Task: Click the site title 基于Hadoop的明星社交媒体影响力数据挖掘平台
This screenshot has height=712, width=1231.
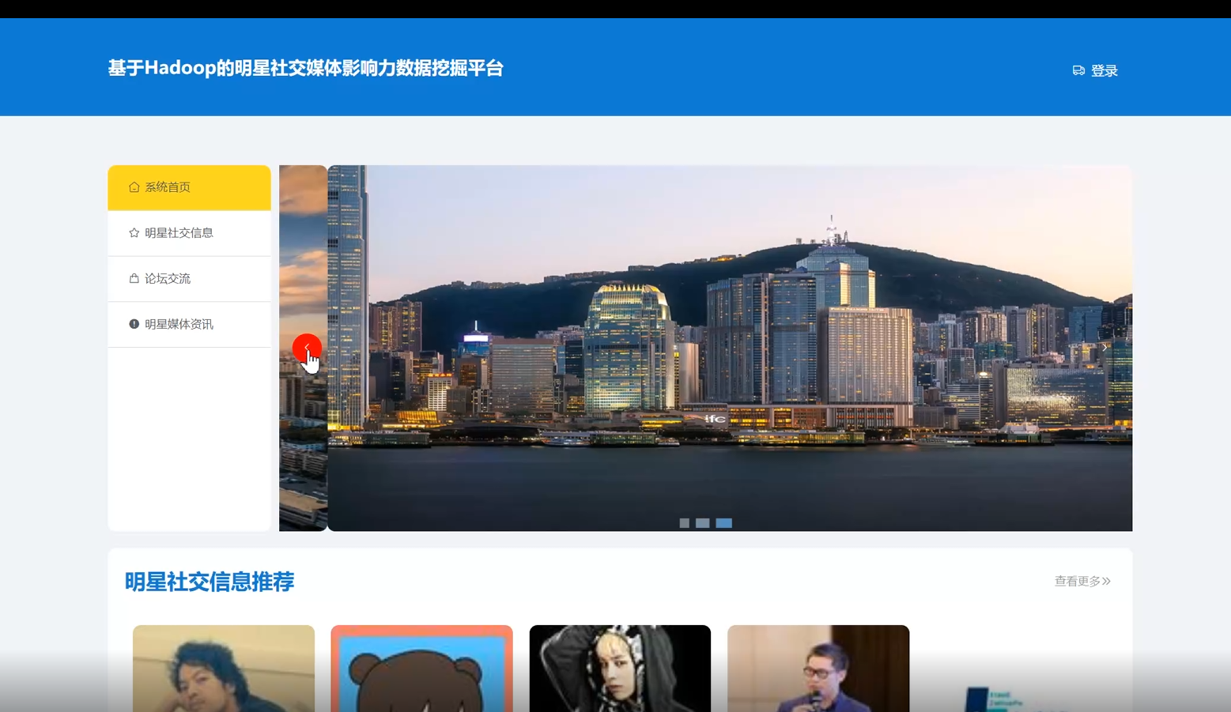Action: click(306, 68)
